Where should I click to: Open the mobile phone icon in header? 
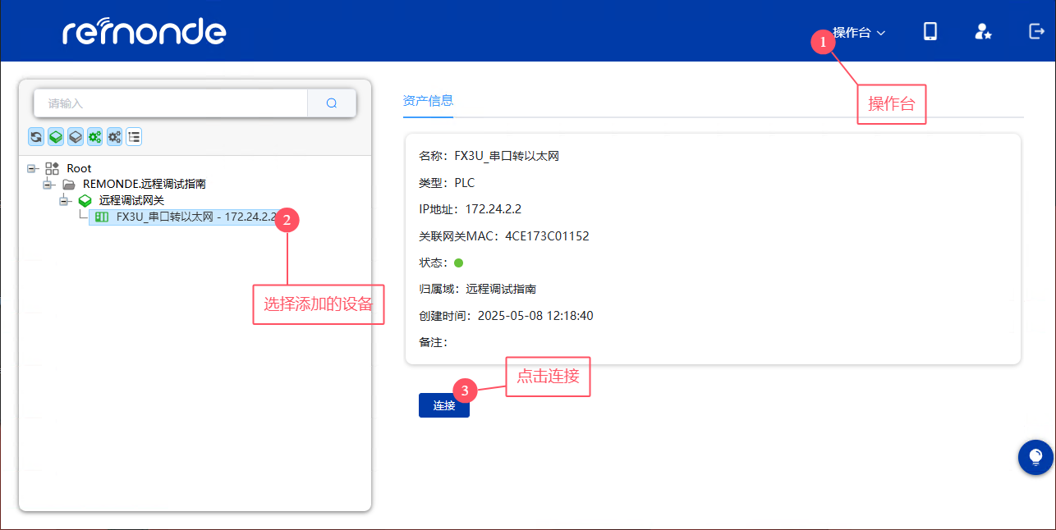pos(930,31)
